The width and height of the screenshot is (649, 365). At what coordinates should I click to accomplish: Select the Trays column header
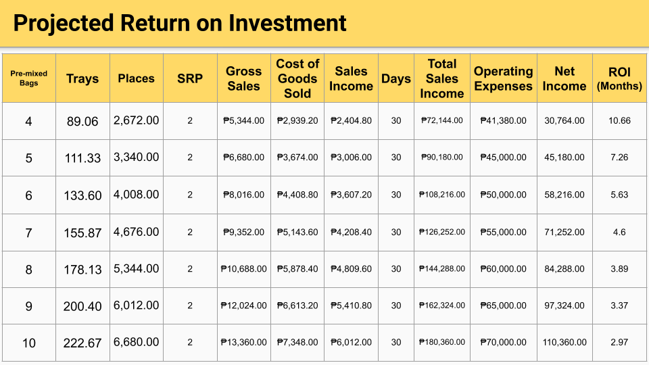(x=82, y=78)
